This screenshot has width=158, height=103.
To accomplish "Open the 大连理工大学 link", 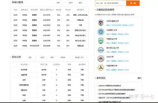I will coord(112,30).
